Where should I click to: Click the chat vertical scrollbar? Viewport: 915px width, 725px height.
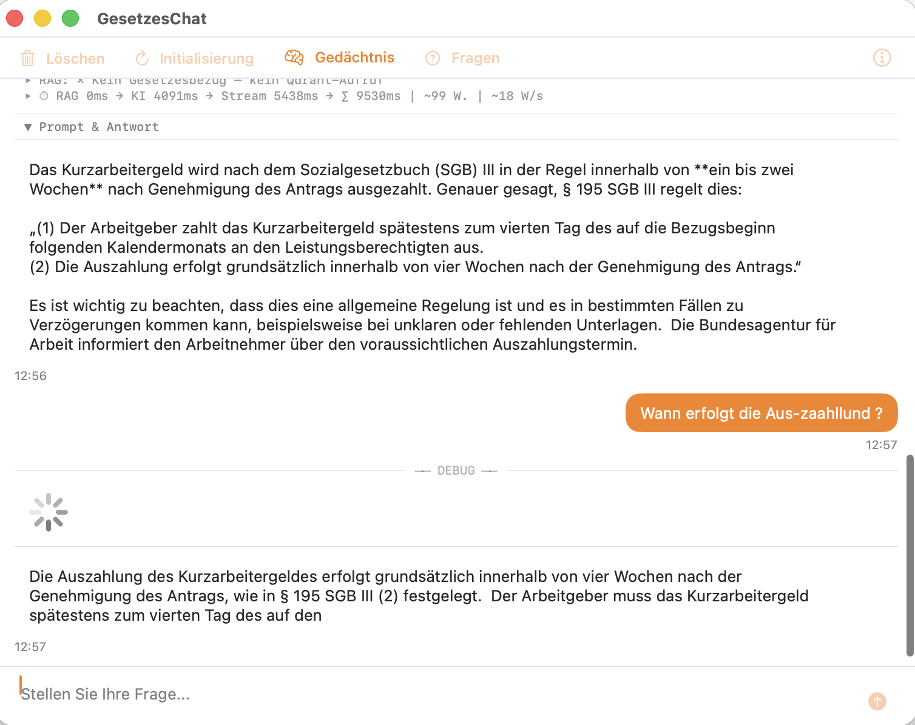click(910, 555)
